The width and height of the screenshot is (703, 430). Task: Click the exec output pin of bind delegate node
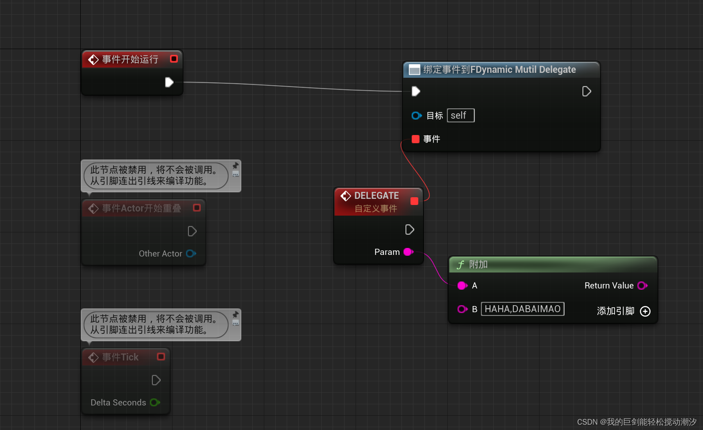586,91
